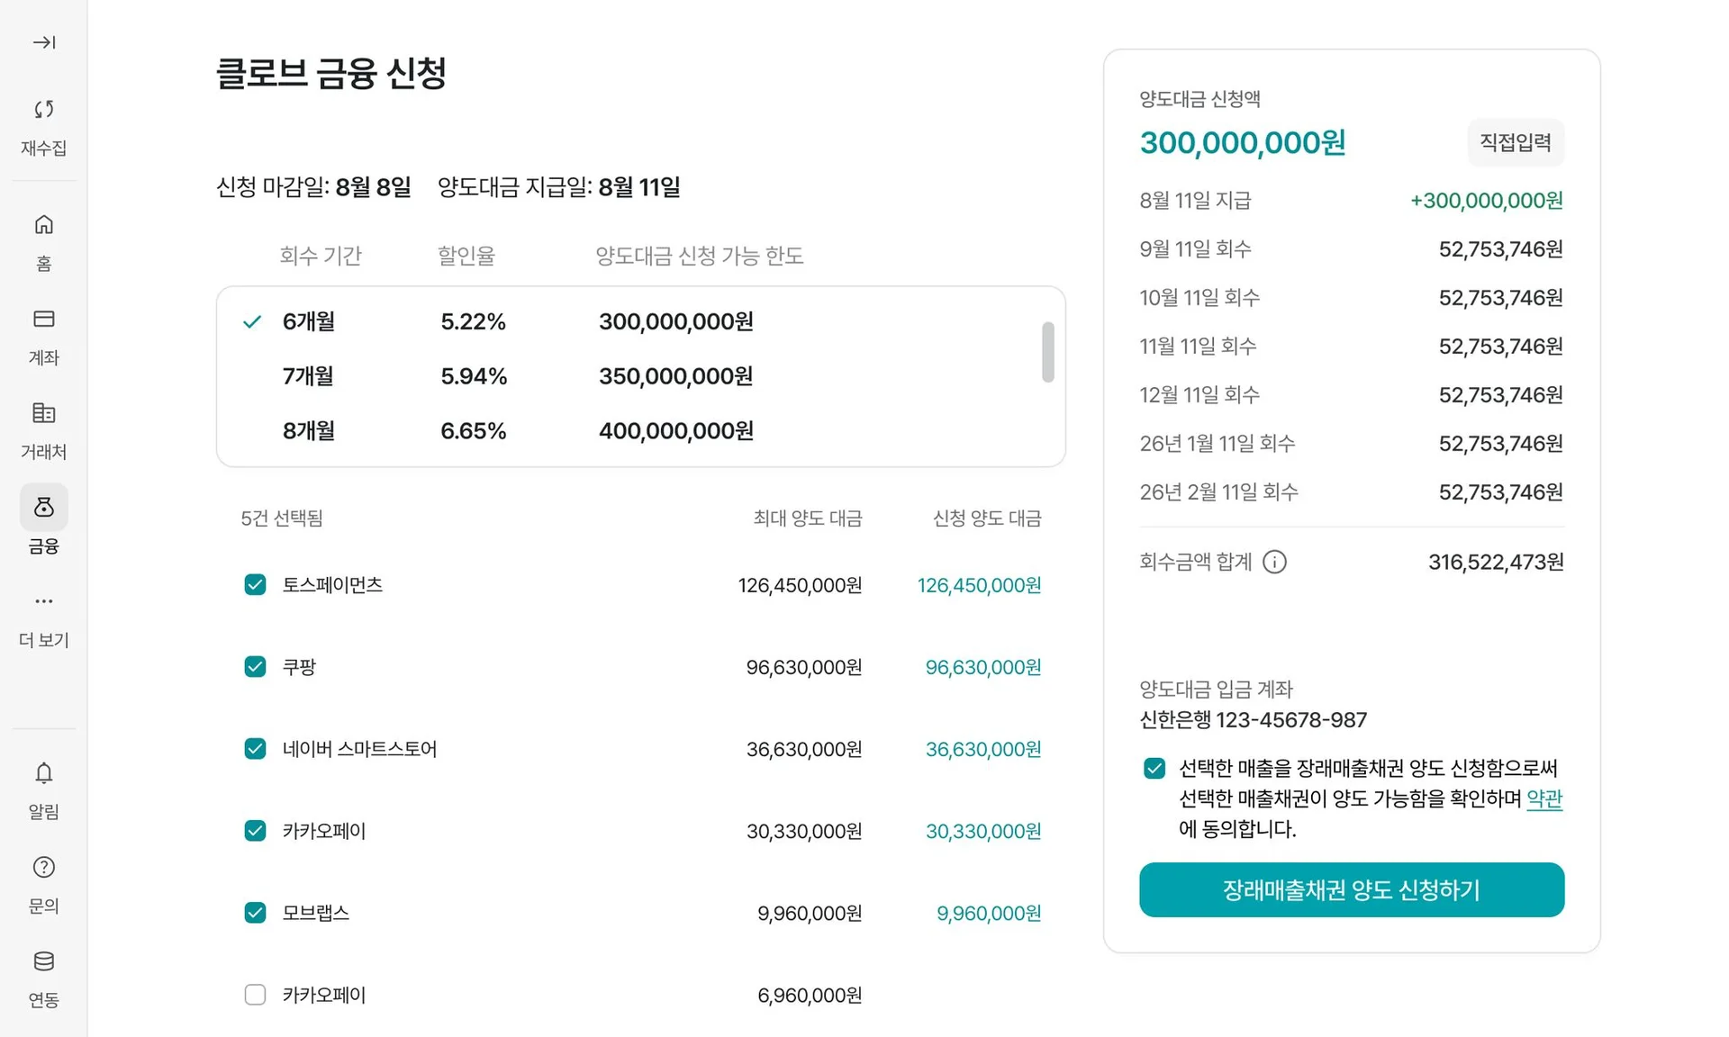Uncheck the 쿠팡 merchant checkbox
1729x1037 pixels.
tap(255, 666)
